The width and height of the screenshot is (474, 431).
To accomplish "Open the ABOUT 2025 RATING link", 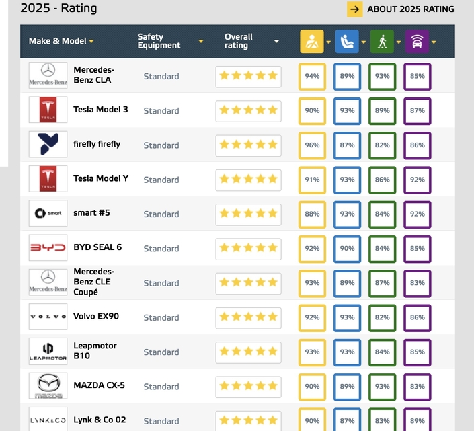I will [410, 9].
